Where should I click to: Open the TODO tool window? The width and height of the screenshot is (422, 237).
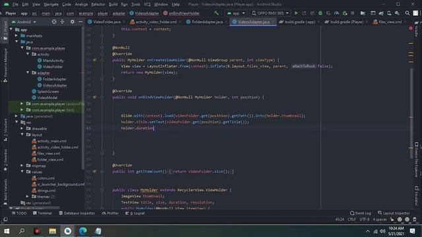[x=19, y=213]
